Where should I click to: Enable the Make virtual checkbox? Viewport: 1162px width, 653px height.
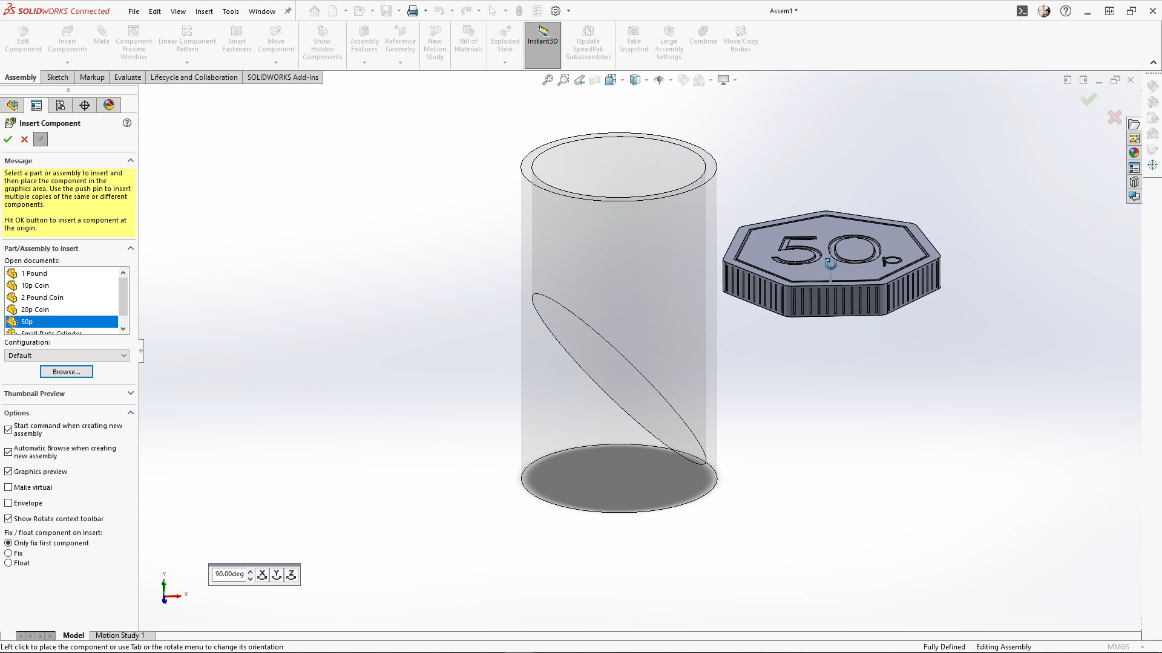8,487
